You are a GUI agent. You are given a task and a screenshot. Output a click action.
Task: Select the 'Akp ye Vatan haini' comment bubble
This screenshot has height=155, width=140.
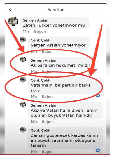coord(66,110)
